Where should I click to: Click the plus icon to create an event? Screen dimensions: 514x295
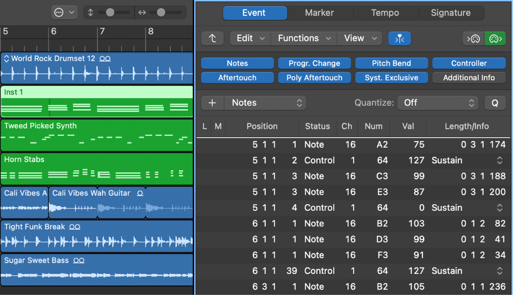tap(212, 103)
